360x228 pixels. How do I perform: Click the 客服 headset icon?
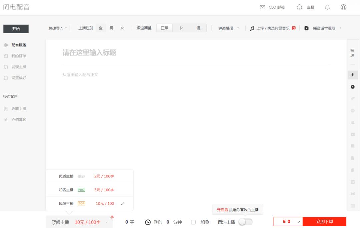[x=299, y=7]
